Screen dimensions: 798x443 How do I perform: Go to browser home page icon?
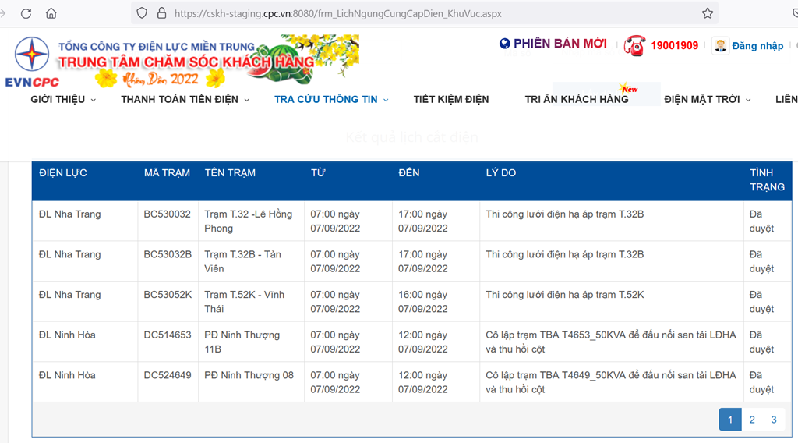tap(51, 13)
